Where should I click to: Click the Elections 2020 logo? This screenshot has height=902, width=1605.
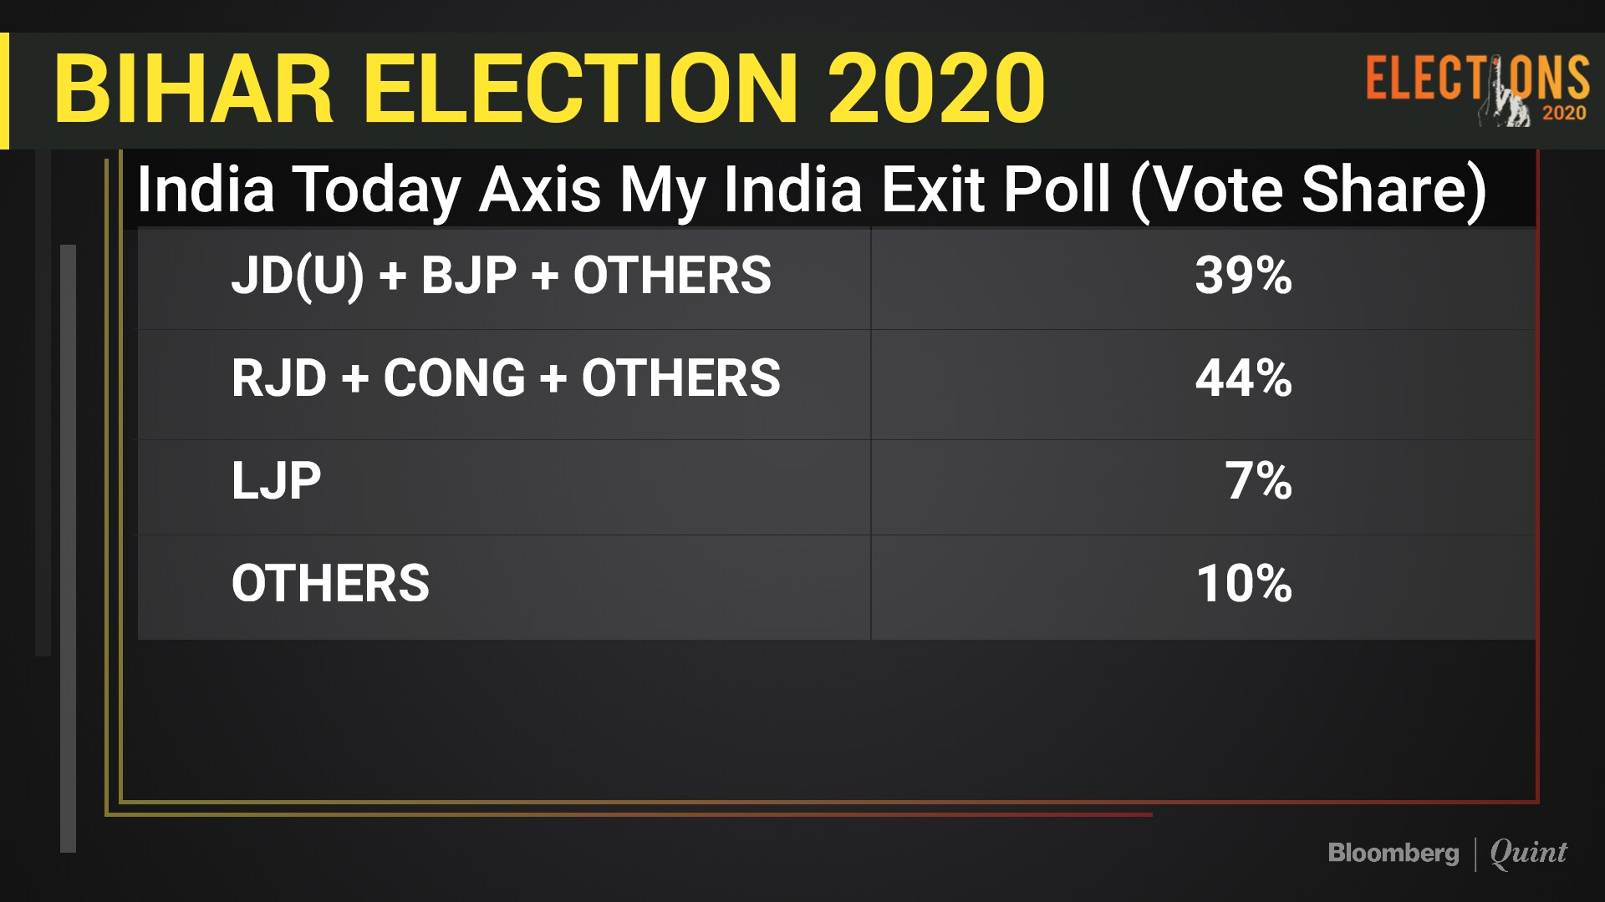[x=1476, y=80]
